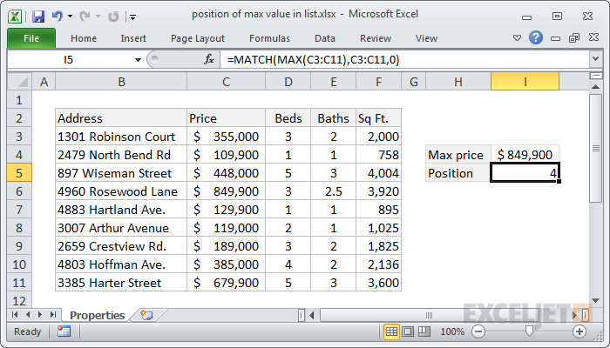Screen dimensions: 610x348
Task: Click the horizontal scrollbar thumb
Action: 429,315
